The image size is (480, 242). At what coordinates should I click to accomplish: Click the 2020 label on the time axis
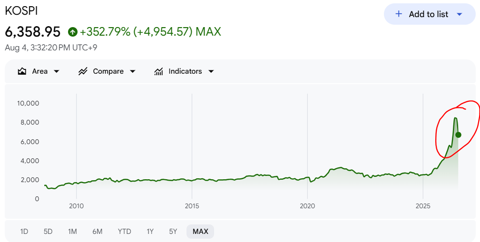(x=307, y=206)
